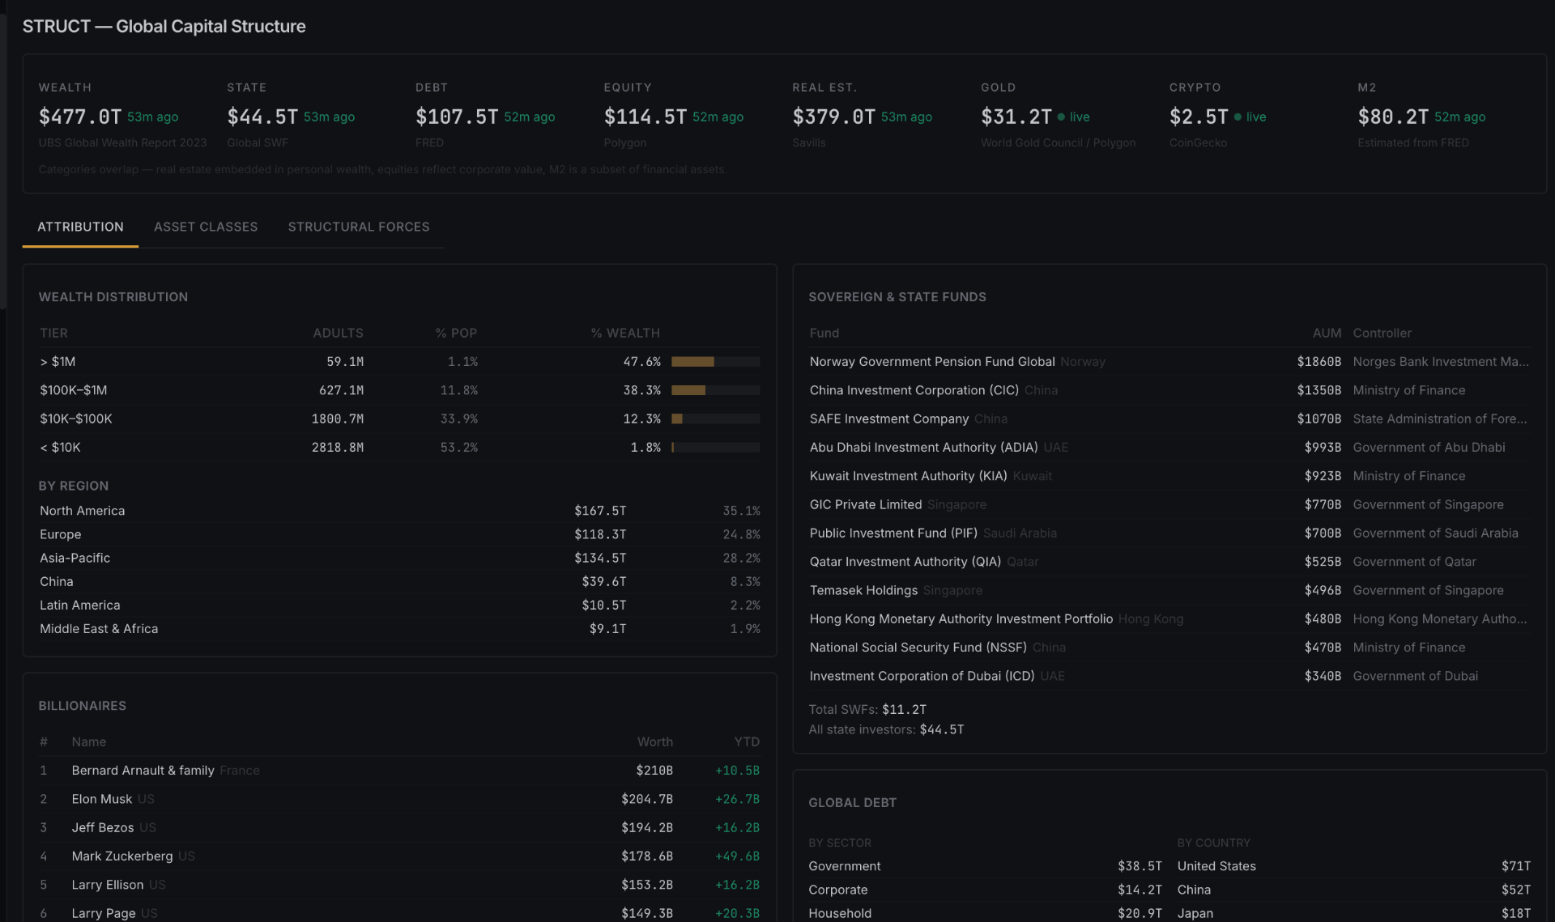This screenshot has width=1555, height=922.
Task: Click the green live dot beside Crypto
Action: [1238, 117]
